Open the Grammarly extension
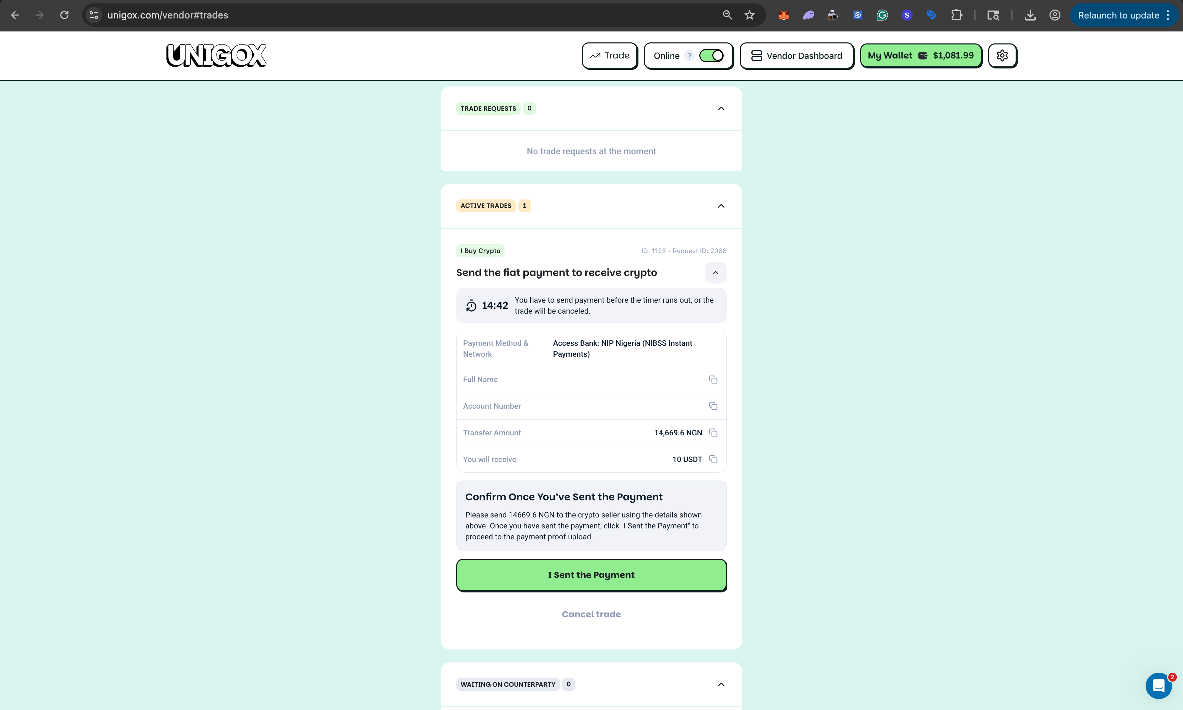Viewport: 1183px width, 710px height. [882, 15]
